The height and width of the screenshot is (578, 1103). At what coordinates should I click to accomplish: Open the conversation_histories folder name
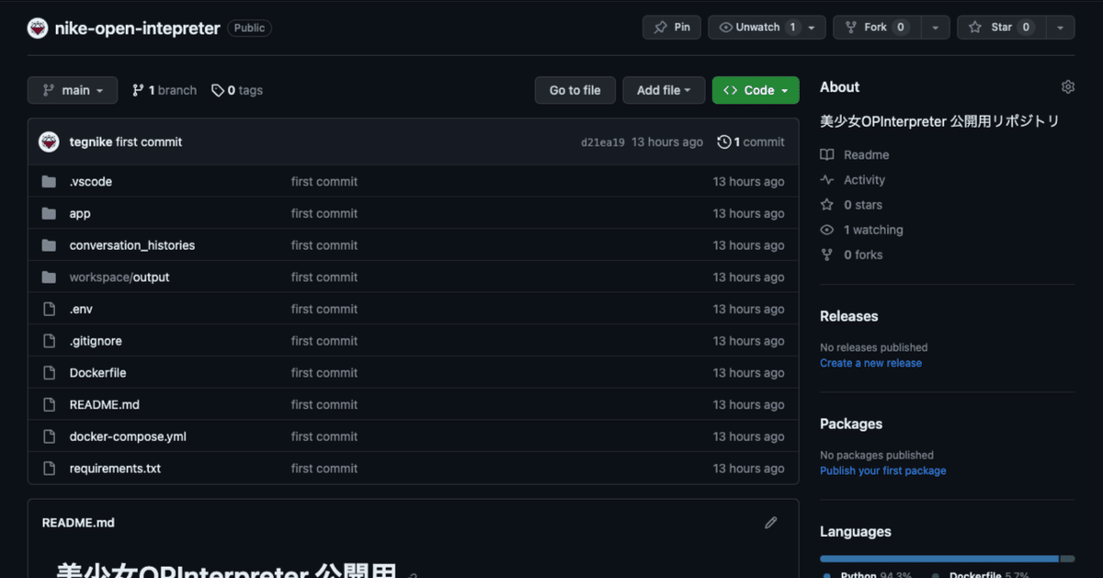point(132,245)
